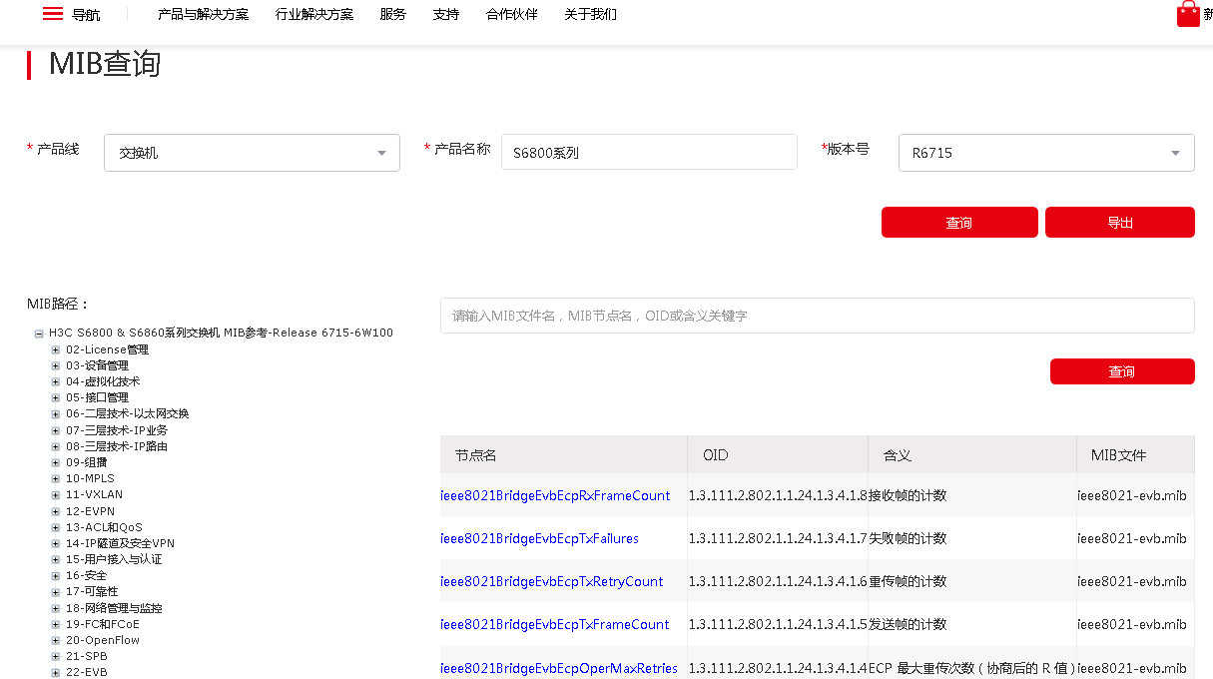1213x679 pixels.
Task: Expand the 09-组播 tree node
Action: tap(56, 462)
